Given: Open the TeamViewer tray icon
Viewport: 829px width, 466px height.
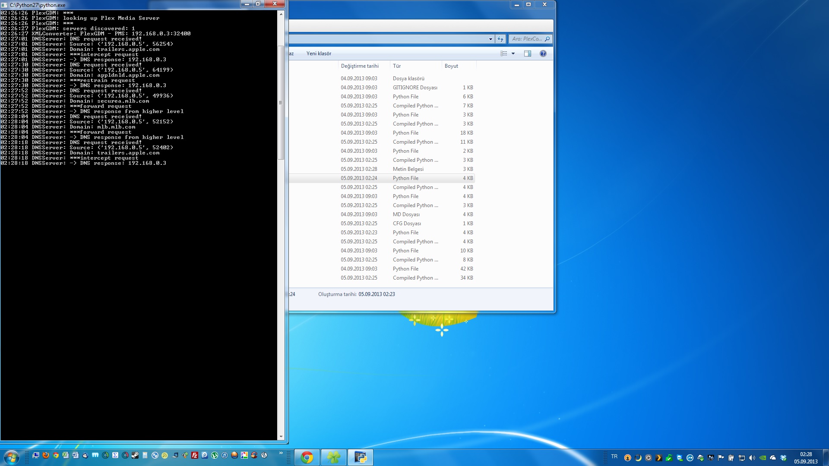Looking at the screenshot, I should 680,458.
